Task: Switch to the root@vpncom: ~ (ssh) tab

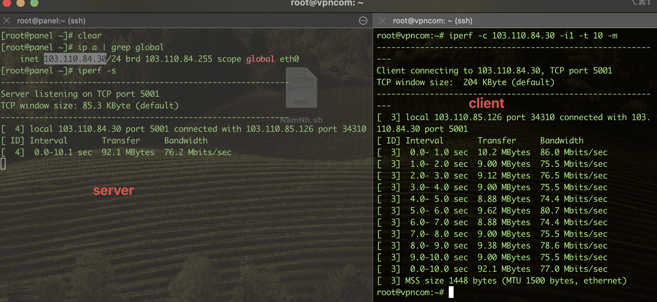Action: 432,21
